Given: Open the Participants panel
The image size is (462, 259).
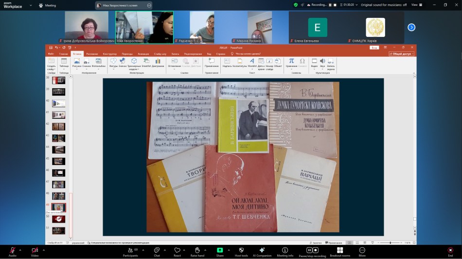Looking at the screenshot, I should [130, 250].
